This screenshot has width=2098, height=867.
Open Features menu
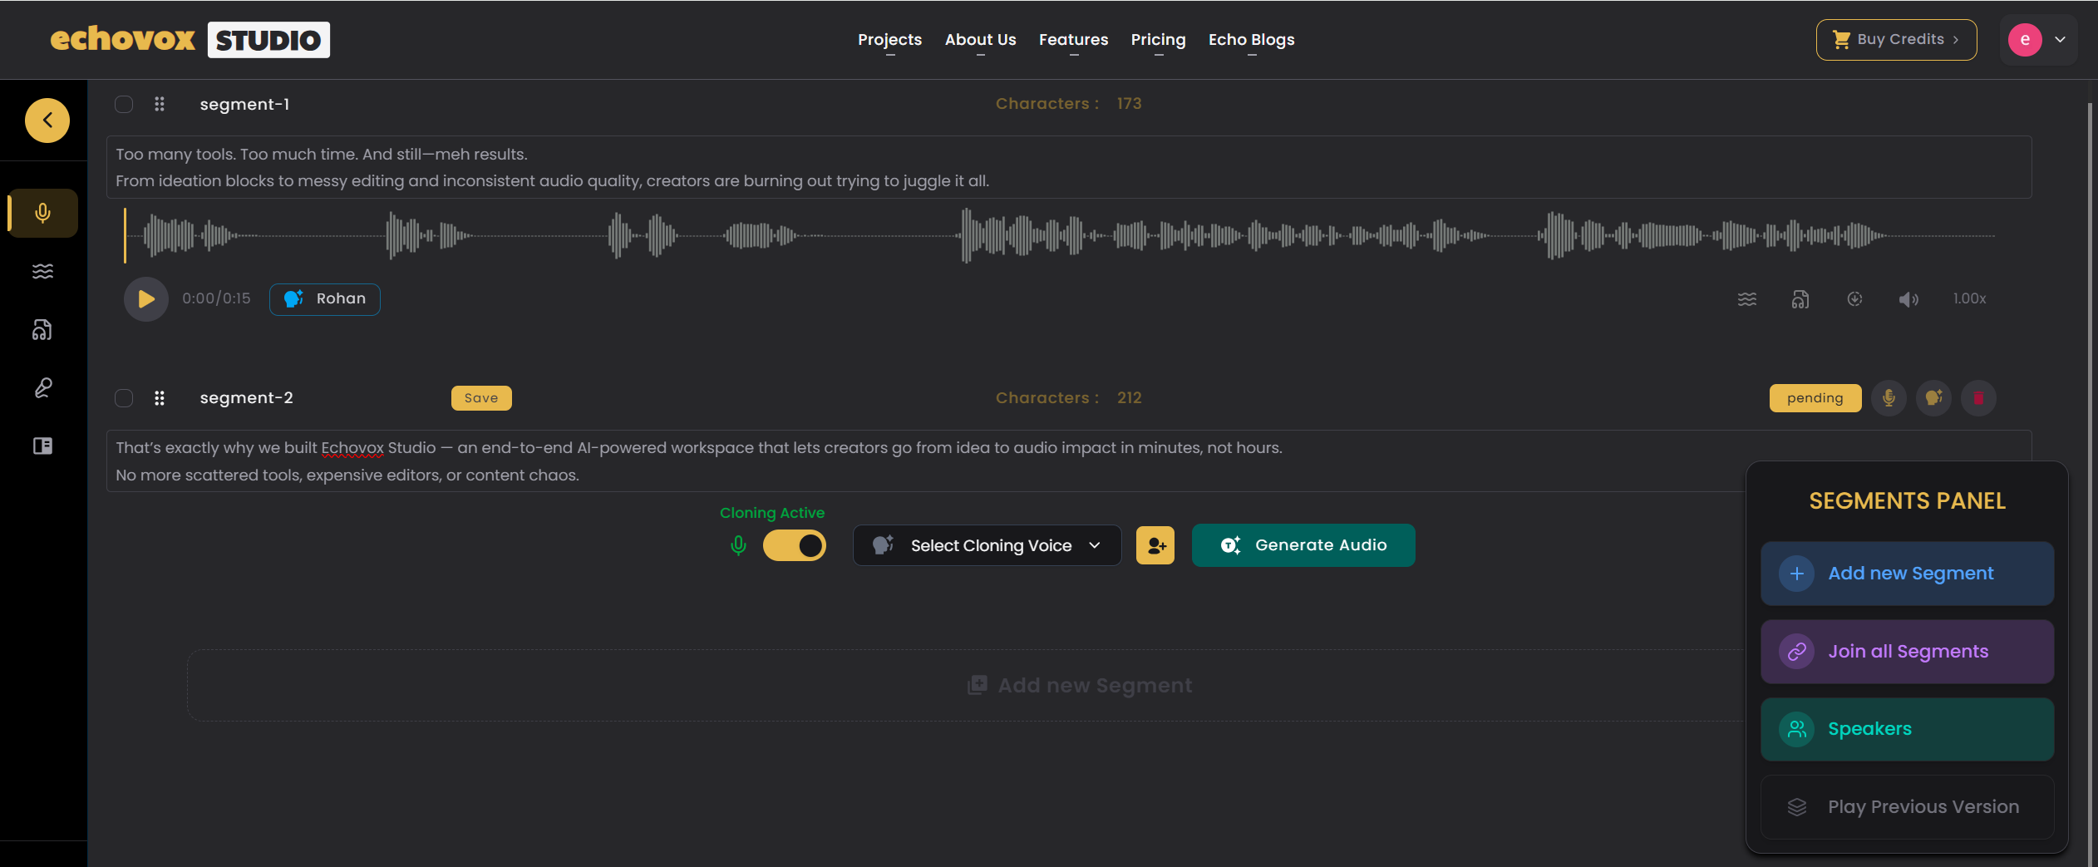[1073, 40]
